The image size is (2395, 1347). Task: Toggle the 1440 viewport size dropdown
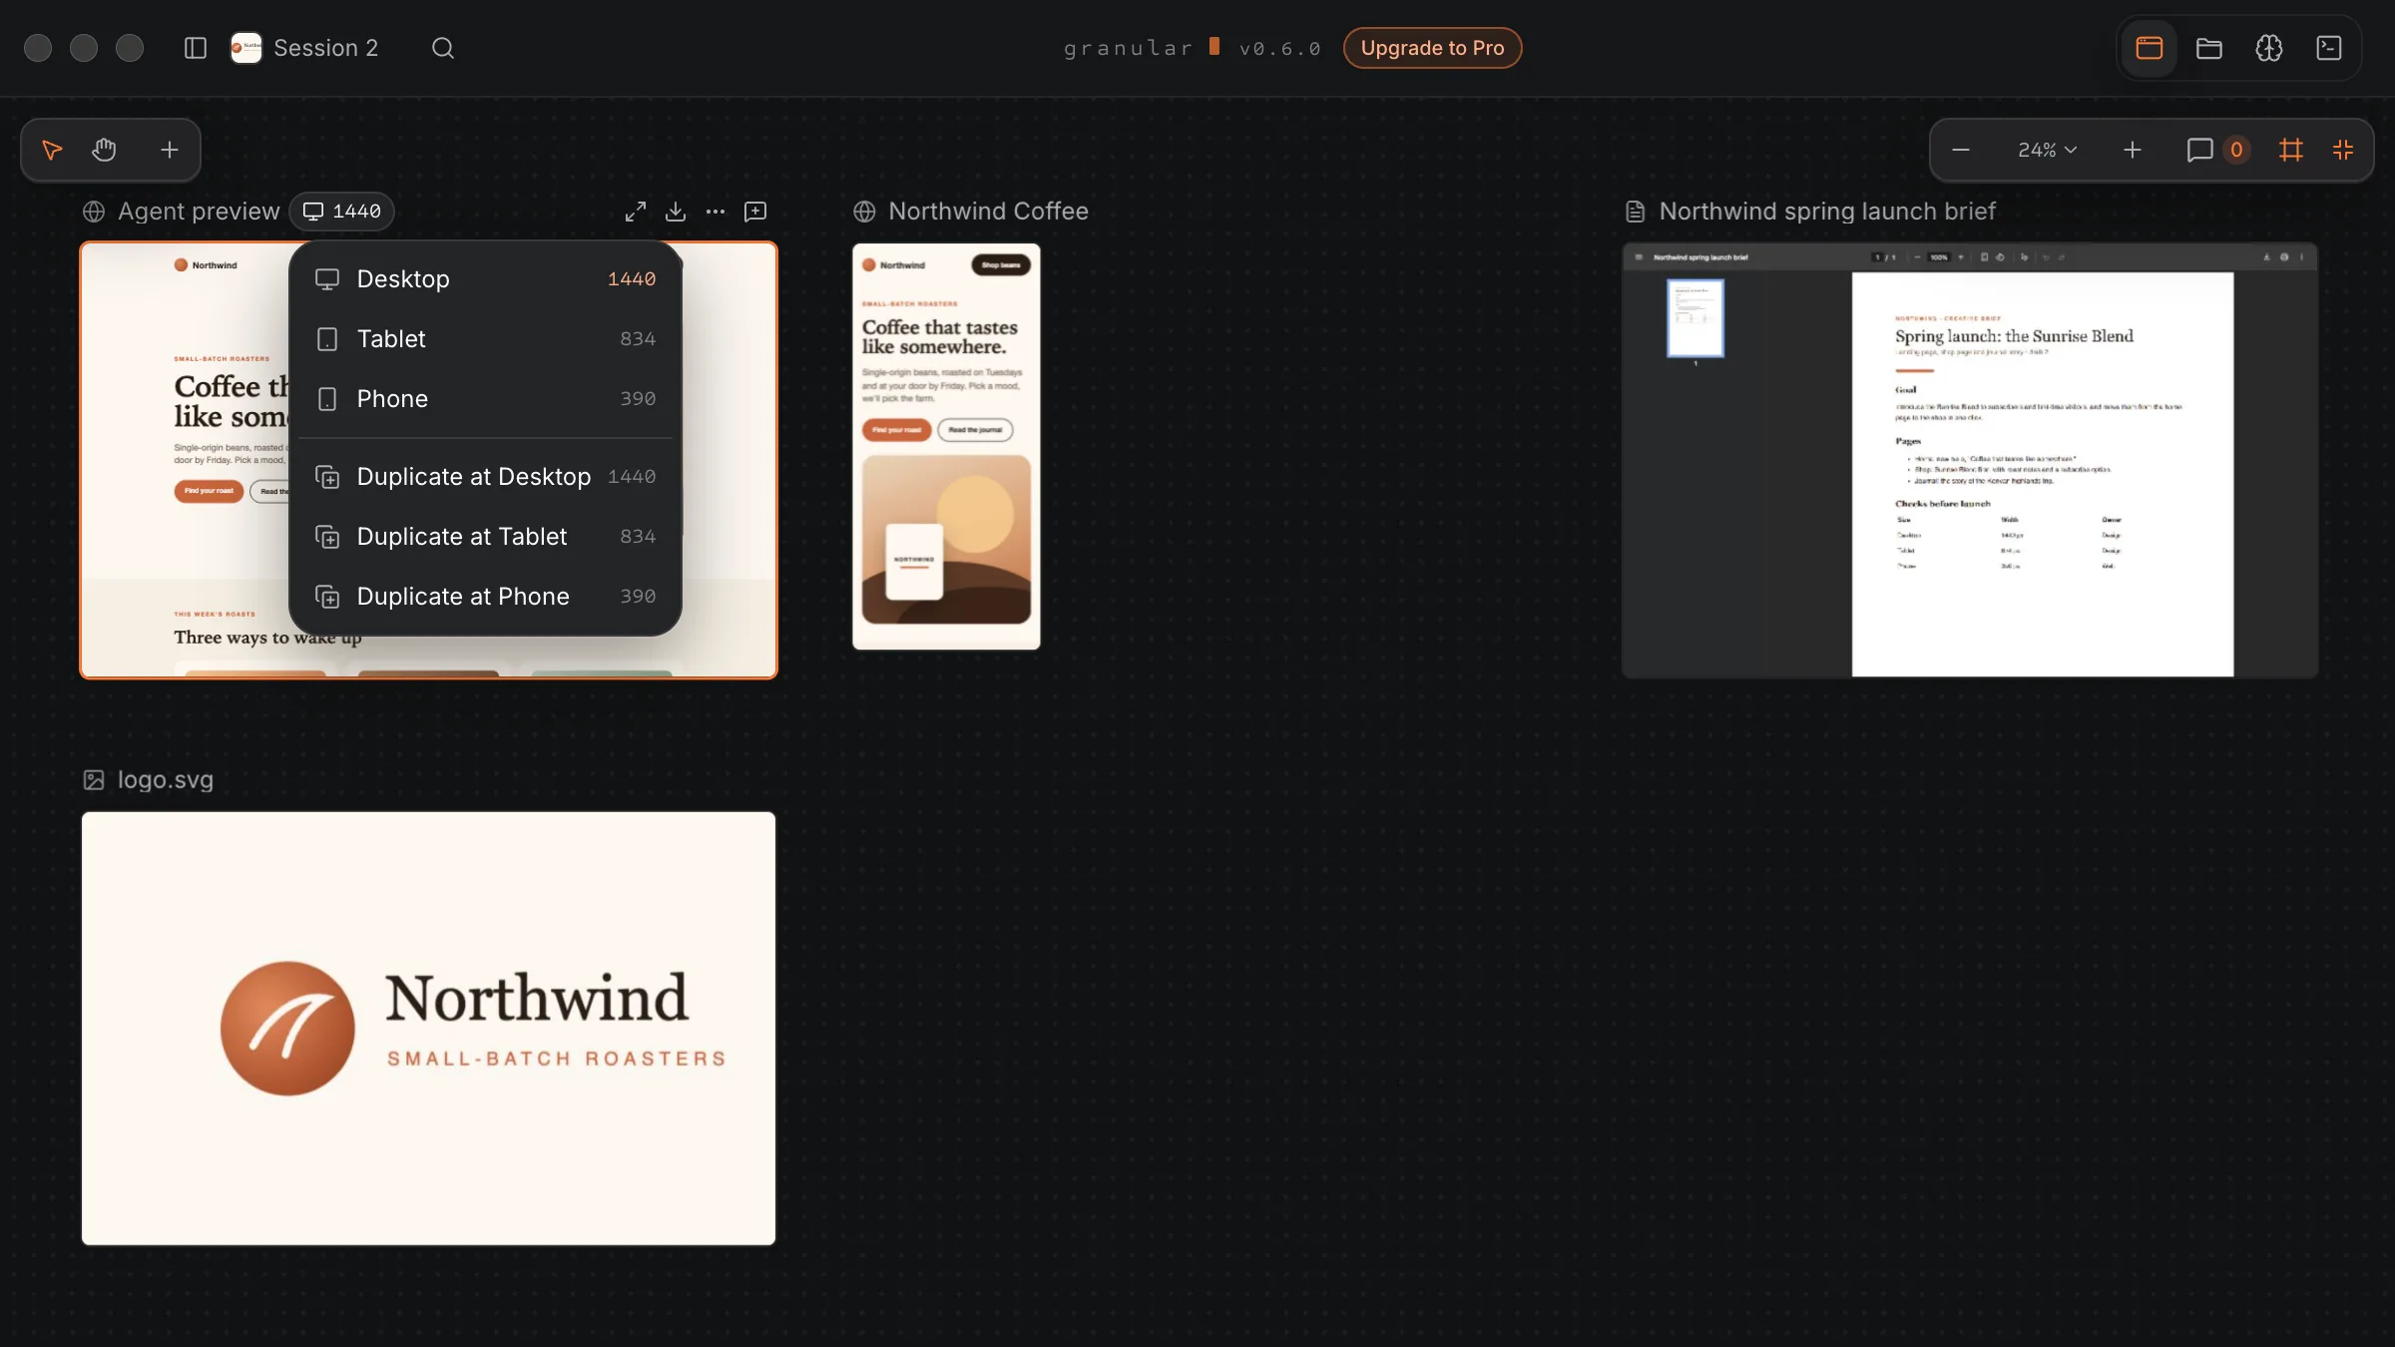pos(341,212)
